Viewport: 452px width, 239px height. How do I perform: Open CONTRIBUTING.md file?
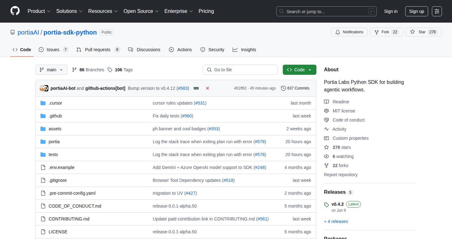[69, 219]
